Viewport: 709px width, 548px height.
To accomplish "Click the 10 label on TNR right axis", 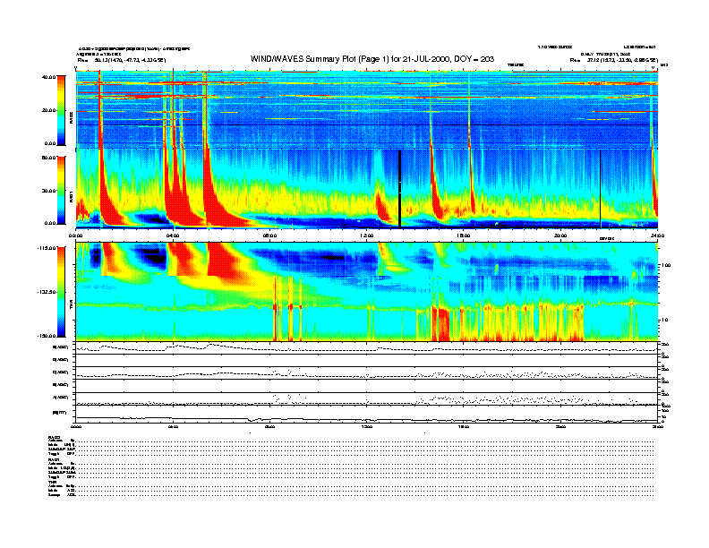I will point(664,321).
